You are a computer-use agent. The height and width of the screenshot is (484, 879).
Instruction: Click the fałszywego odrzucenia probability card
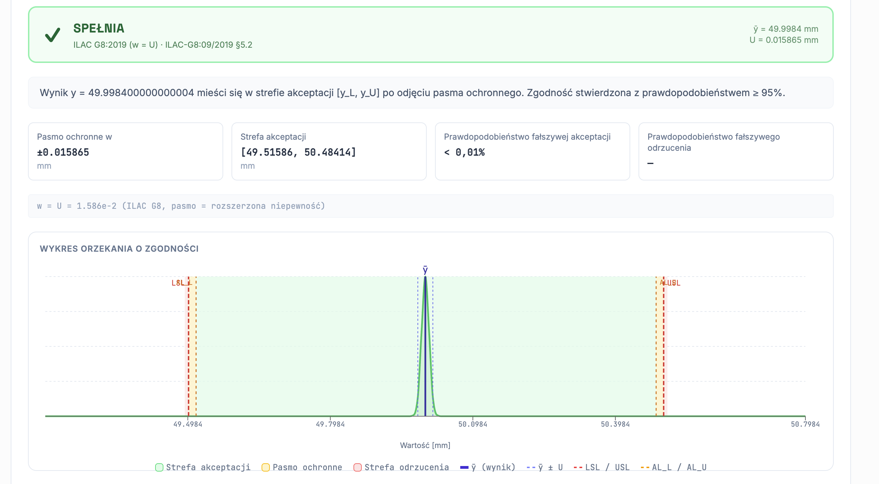[x=736, y=151]
